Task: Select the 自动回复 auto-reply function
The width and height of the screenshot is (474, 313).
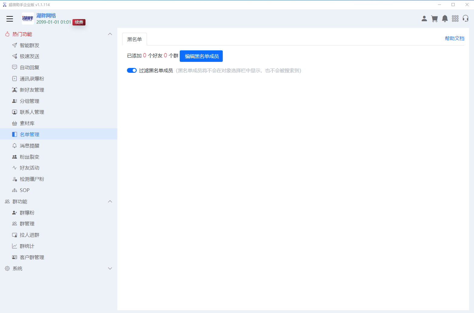Action: 30,67
